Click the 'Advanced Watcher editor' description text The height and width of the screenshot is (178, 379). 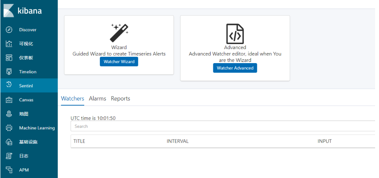[235, 57]
